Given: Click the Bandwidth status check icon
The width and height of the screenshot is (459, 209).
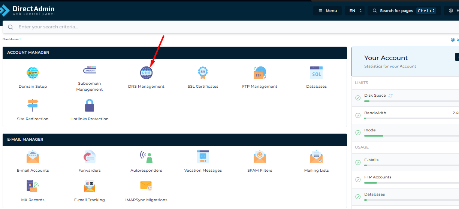Looking at the screenshot, I should [358, 116].
